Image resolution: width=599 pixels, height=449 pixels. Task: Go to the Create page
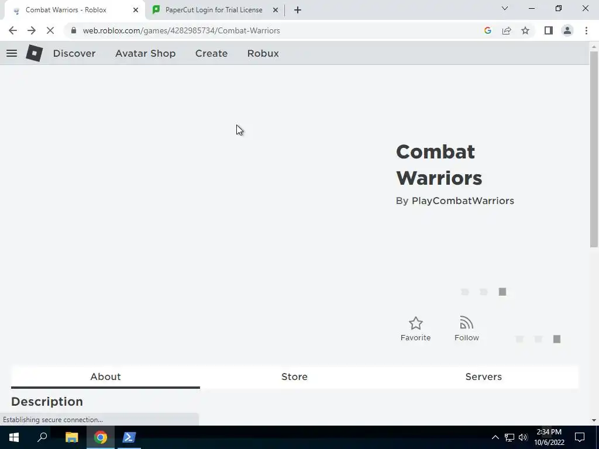(x=211, y=53)
